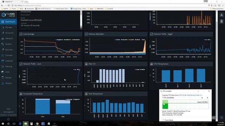Open the Calculator app from taskbar
This screenshot has width=225, height=126.
click(x=31, y=124)
